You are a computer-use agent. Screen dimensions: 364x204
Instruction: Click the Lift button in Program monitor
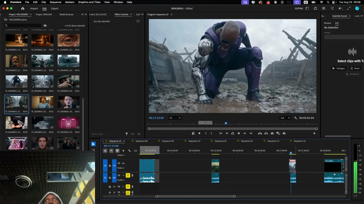point(260,133)
